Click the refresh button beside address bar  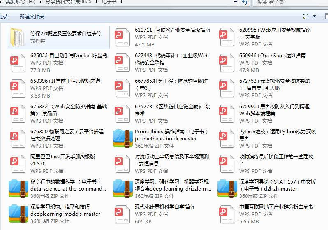click(x=245, y=2)
